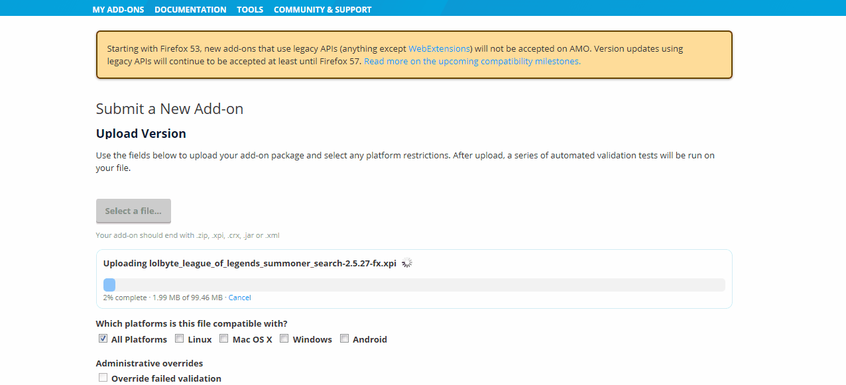Click the Submit a New Add-on heading

click(x=170, y=109)
